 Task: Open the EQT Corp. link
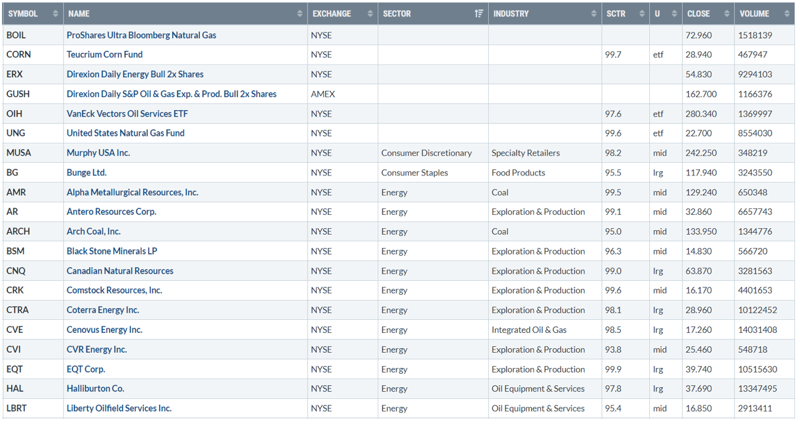tap(86, 369)
